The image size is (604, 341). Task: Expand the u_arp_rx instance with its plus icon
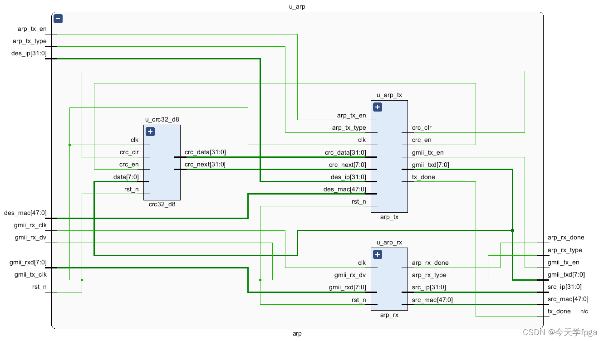377,254
